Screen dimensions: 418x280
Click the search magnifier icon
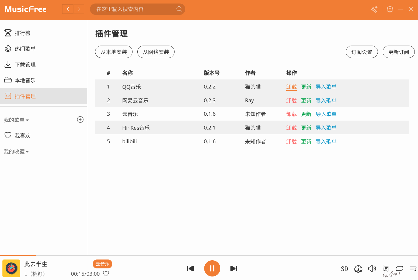tap(179, 9)
